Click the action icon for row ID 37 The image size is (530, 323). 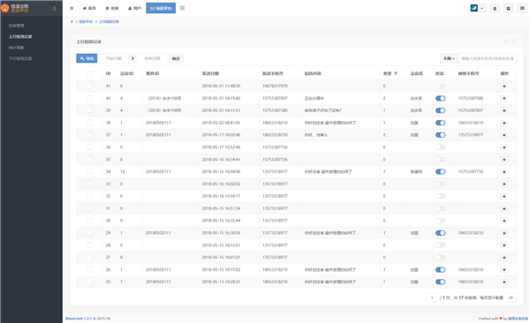click(x=504, y=135)
